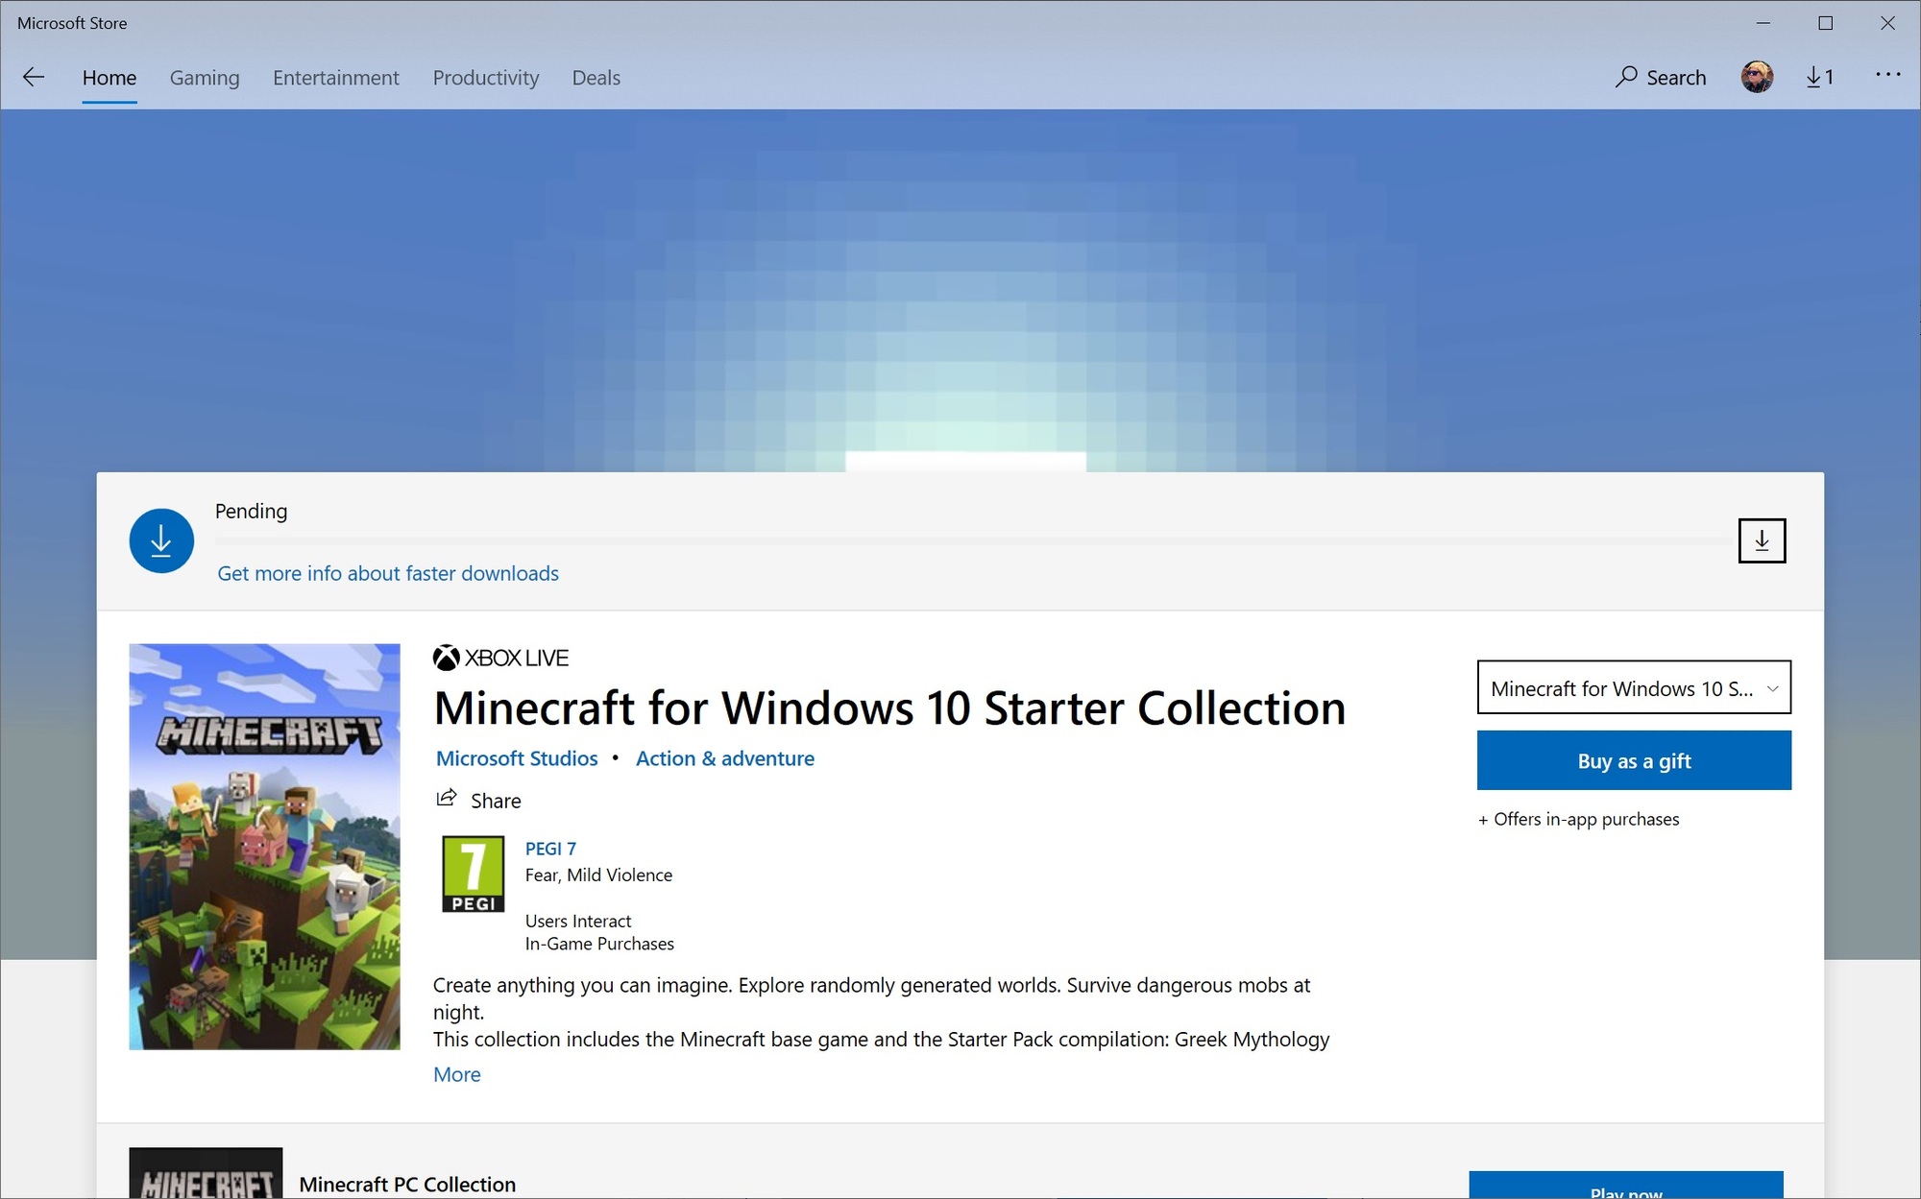Click the blue circular download icon

[x=161, y=540]
